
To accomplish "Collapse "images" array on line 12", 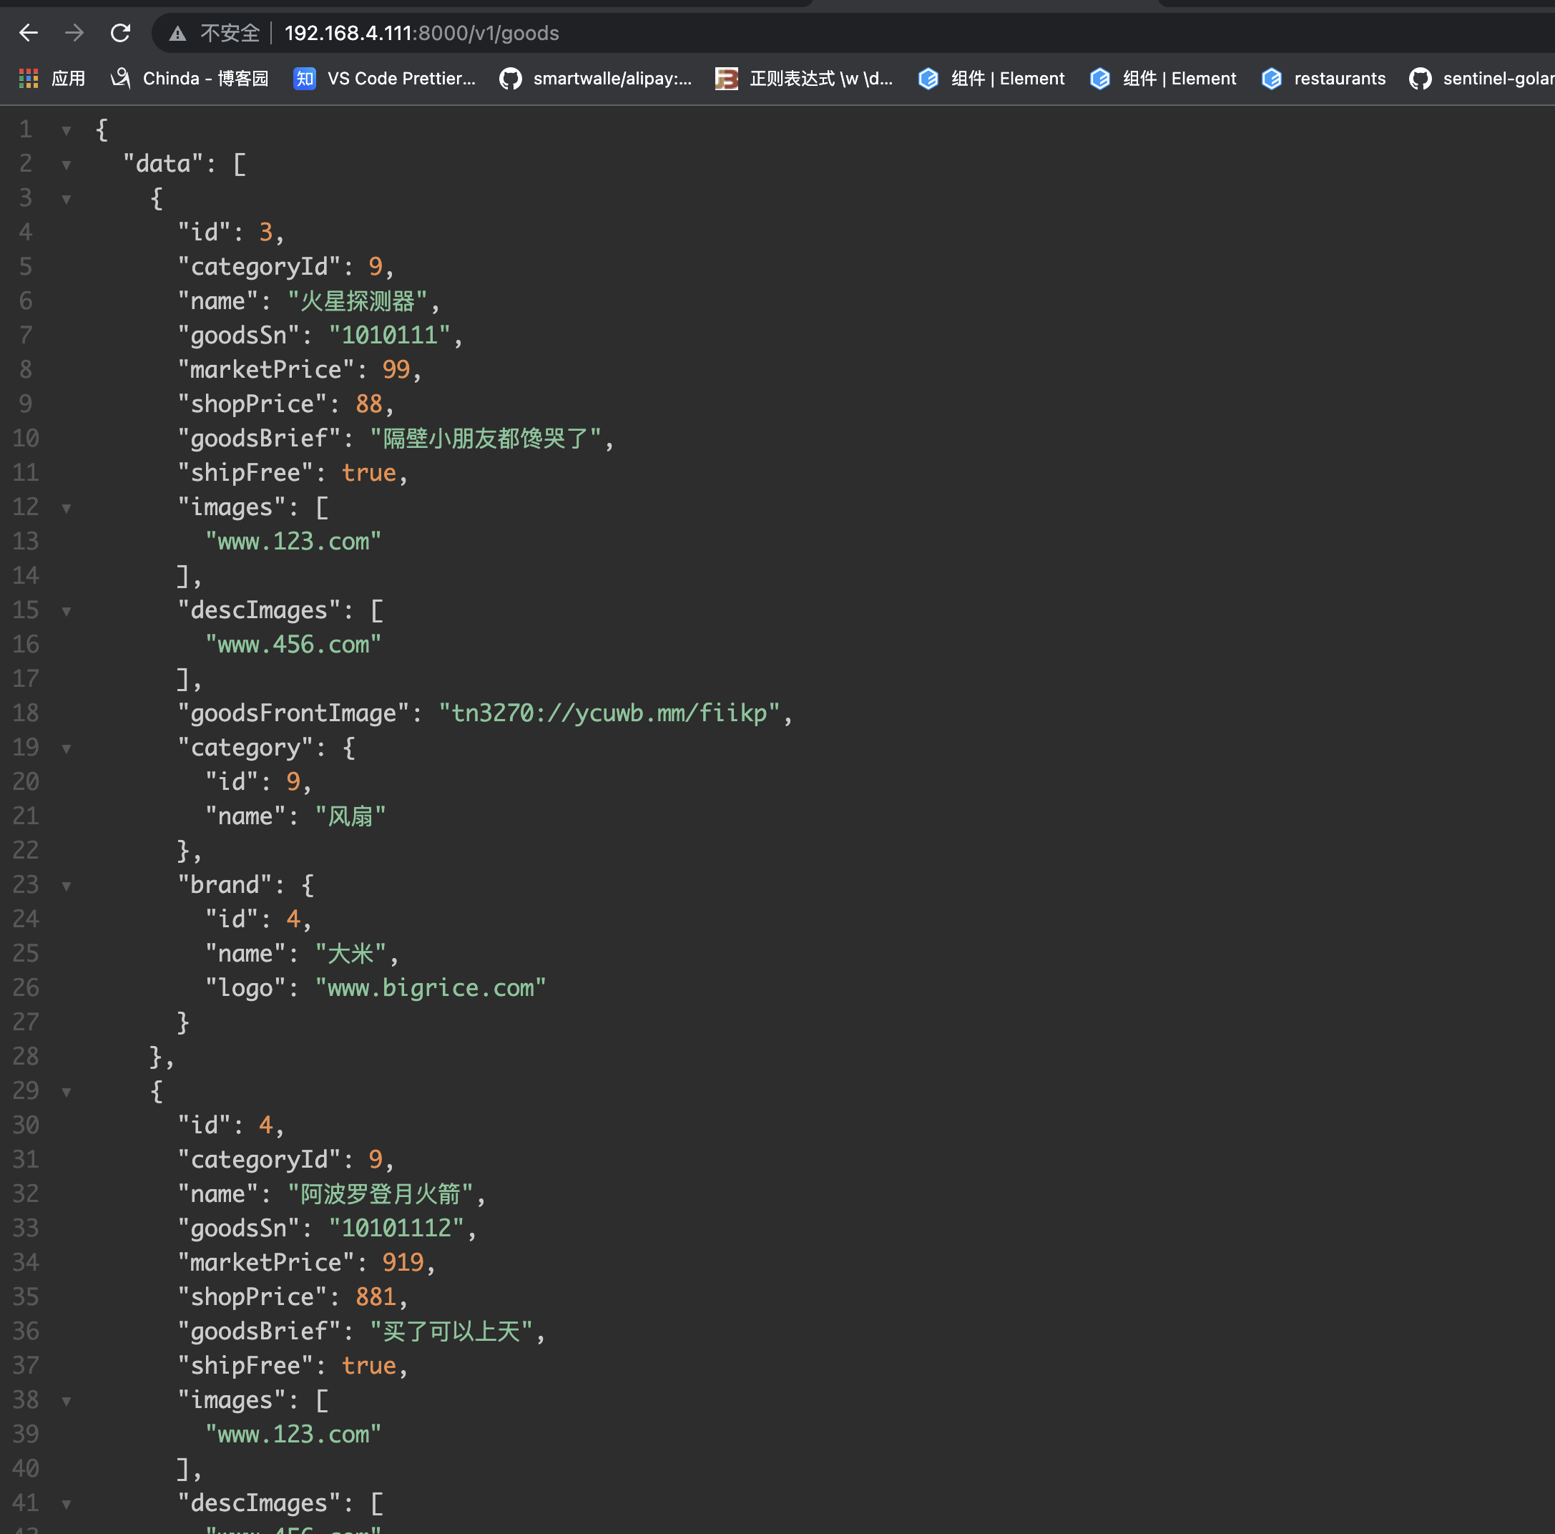I will tap(67, 508).
